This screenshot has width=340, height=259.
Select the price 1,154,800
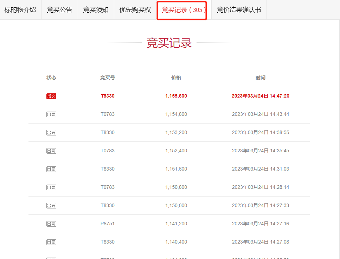pos(176,114)
